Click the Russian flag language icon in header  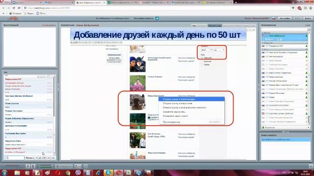point(274,19)
